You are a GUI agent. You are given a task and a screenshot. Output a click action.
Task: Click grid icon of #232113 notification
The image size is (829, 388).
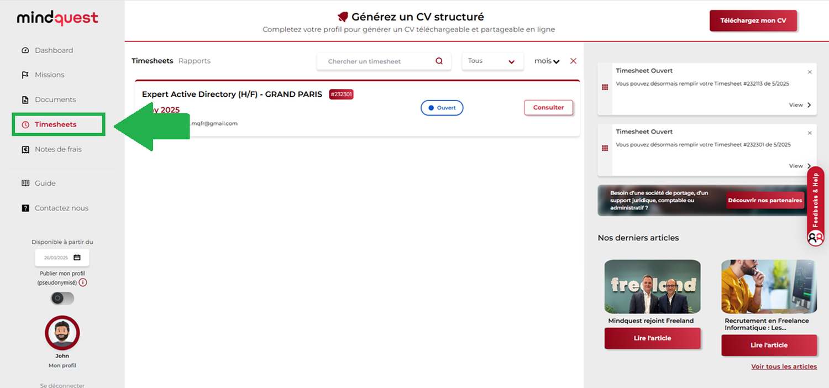pos(605,87)
